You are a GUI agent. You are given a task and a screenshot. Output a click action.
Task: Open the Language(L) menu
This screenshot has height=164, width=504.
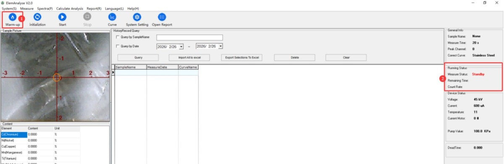pyautogui.click(x=114, y=8)
